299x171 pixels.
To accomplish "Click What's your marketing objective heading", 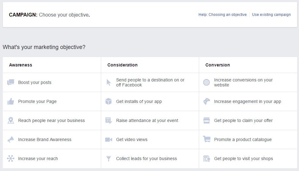I will (44, 47).
